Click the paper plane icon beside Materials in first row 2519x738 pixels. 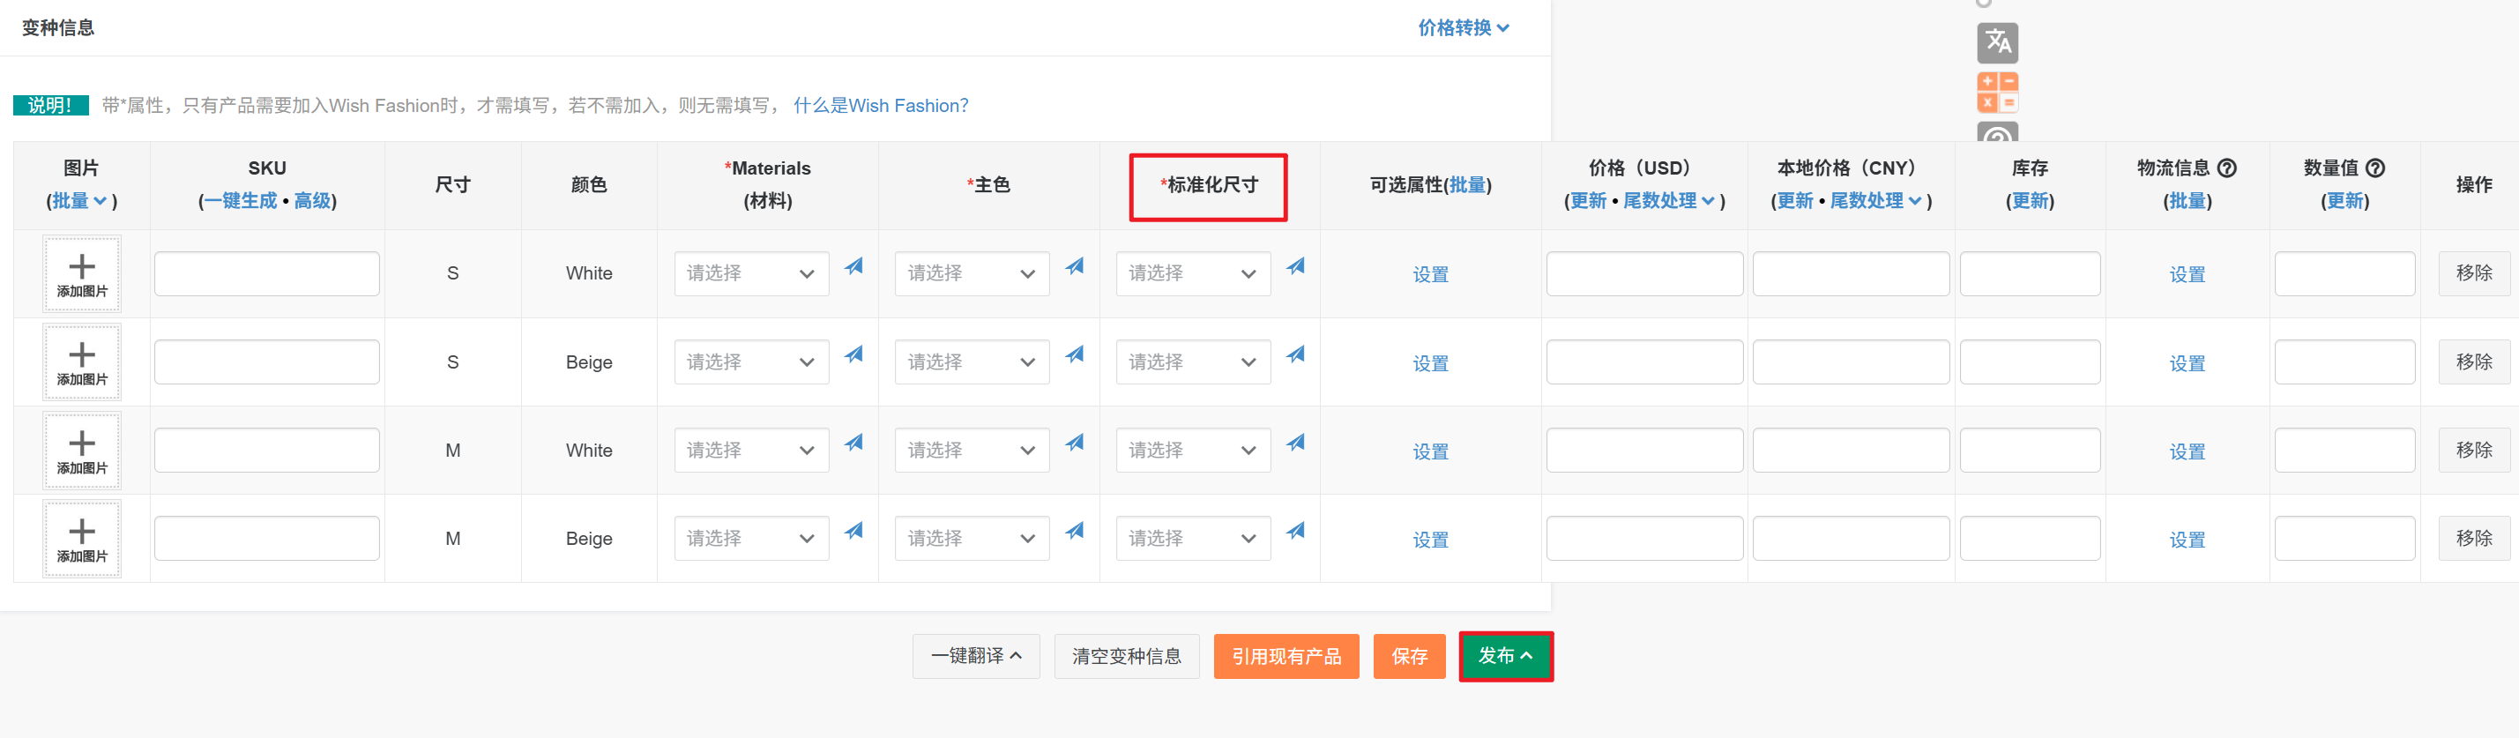pyautogui.click(x=853, y=266)
